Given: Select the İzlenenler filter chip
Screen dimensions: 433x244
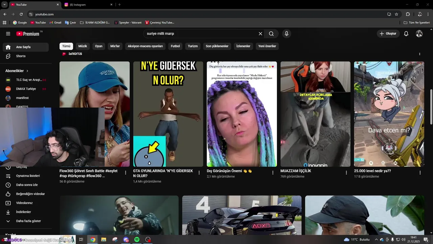Looking at the screenshot, I should [243, 46].
